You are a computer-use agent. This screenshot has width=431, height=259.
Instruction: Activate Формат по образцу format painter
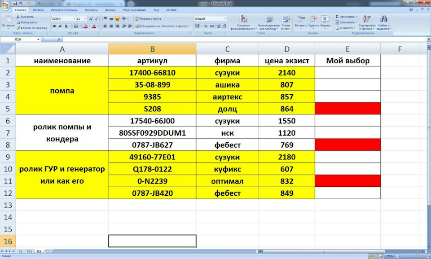(x=31, y=28)
